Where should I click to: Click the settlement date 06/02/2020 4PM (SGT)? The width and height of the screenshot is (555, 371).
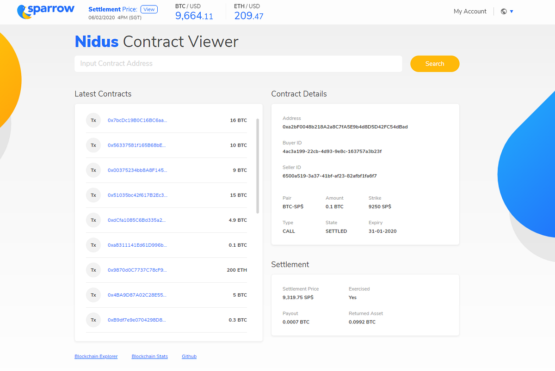tap(115, 18)
